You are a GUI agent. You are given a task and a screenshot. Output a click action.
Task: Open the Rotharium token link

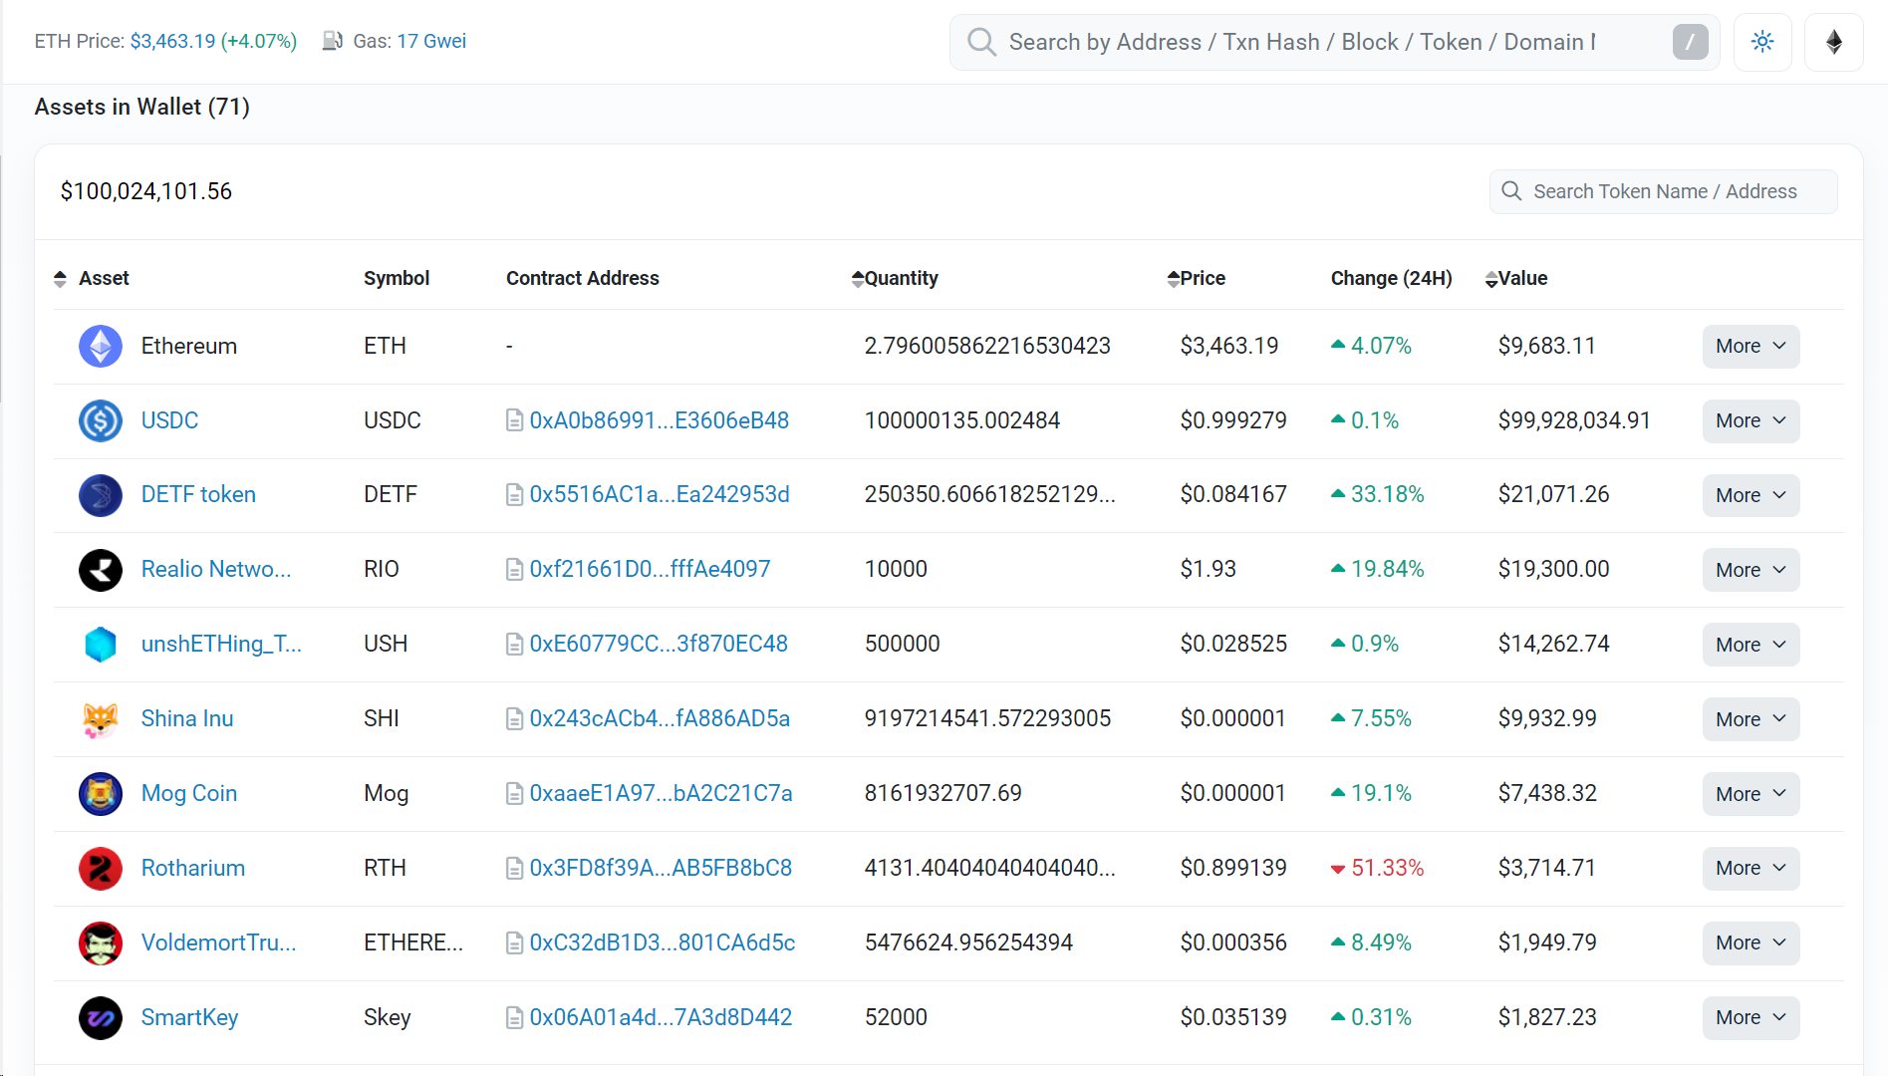click(x=193, y=869)
